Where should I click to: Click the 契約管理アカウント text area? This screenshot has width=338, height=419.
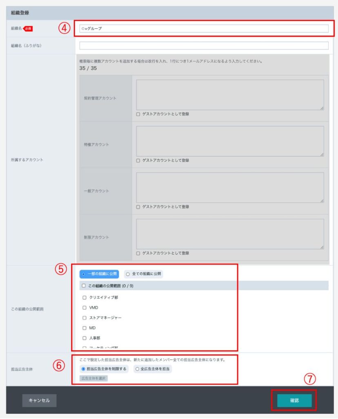click(x=230, y=95)
